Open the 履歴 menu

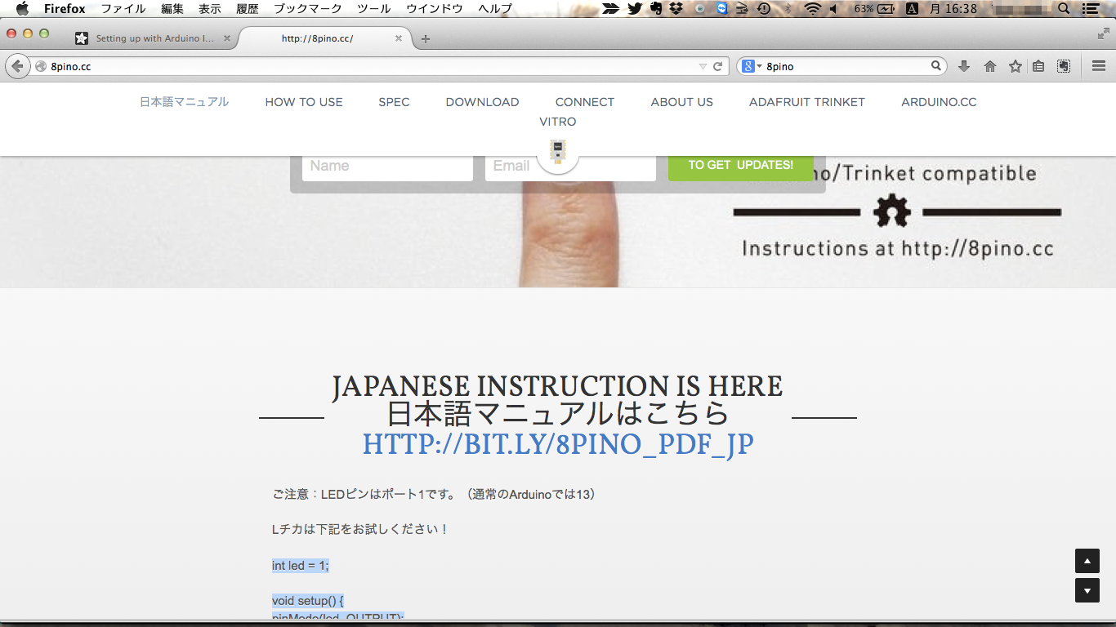pos(248,9)
